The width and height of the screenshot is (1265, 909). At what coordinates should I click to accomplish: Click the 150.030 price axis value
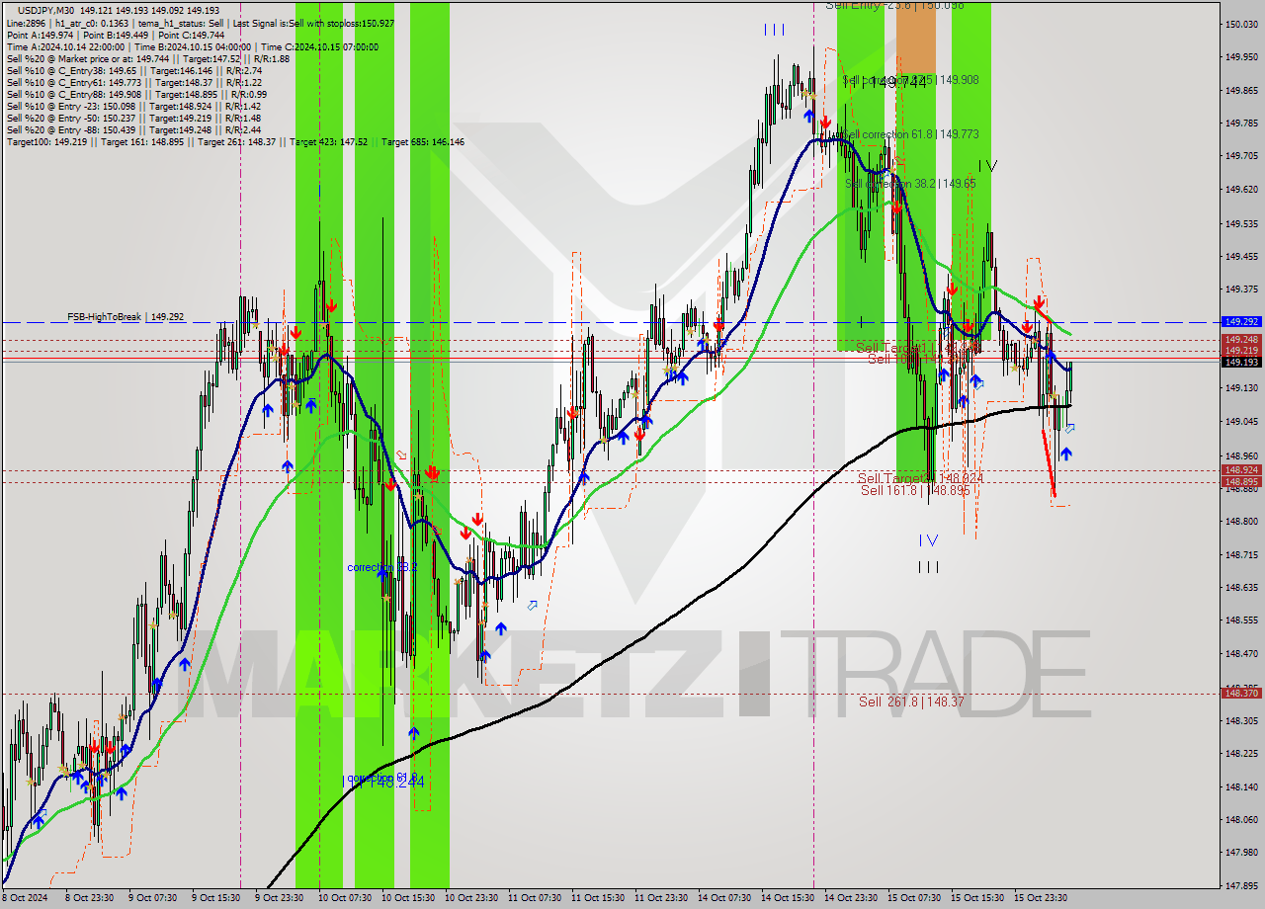(x=1241, y=24)
